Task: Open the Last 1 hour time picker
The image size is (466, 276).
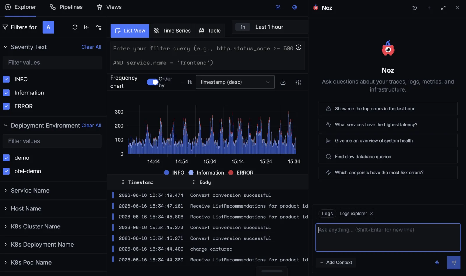Action: coord(270,27)
